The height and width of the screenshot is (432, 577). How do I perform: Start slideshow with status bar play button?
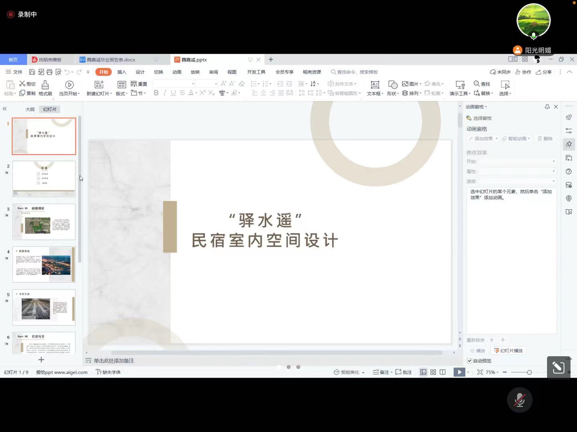(x=459, y=372)
